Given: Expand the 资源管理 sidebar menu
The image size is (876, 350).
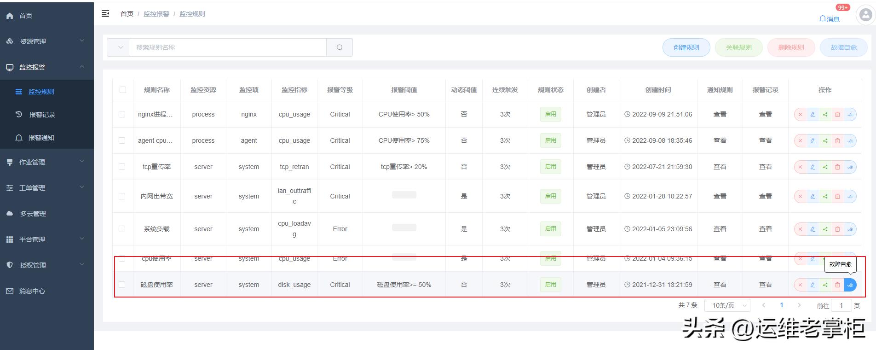Looking at the screenshot, I should (x=47, y=41).
